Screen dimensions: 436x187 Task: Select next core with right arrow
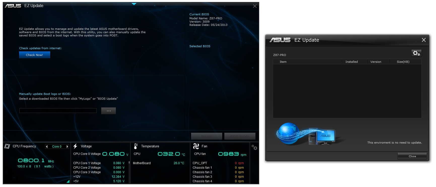pos(67,147)
